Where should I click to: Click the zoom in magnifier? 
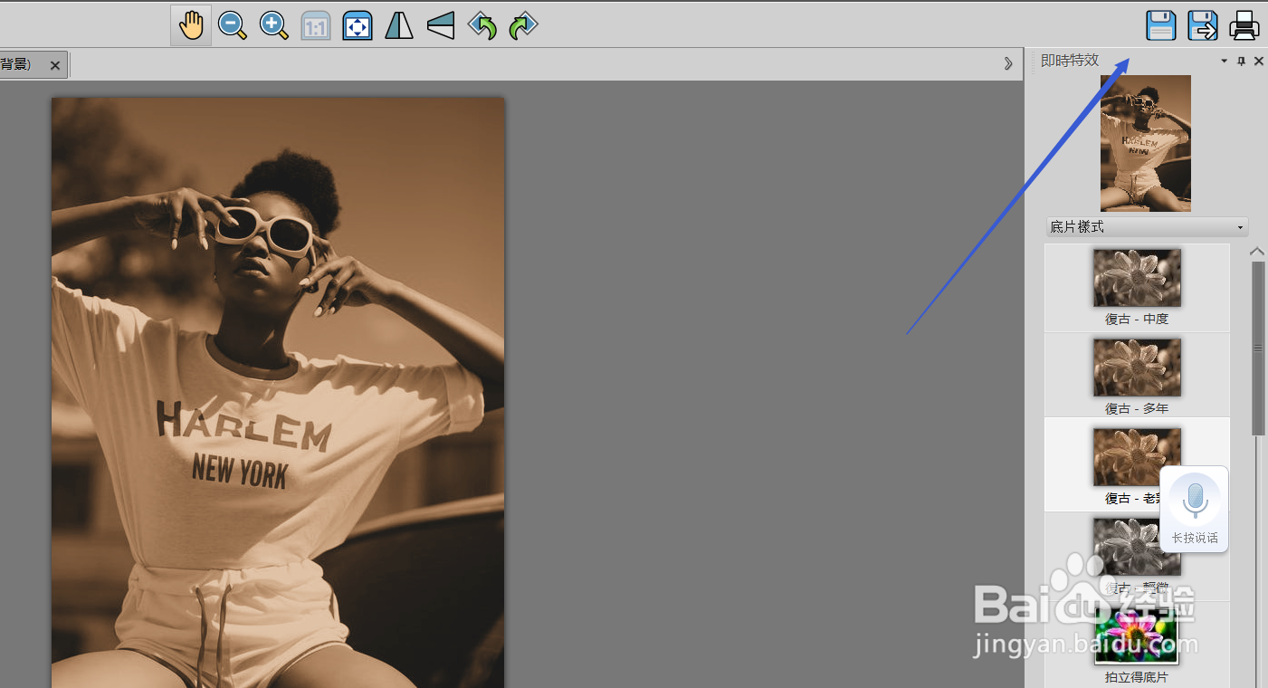274,25
